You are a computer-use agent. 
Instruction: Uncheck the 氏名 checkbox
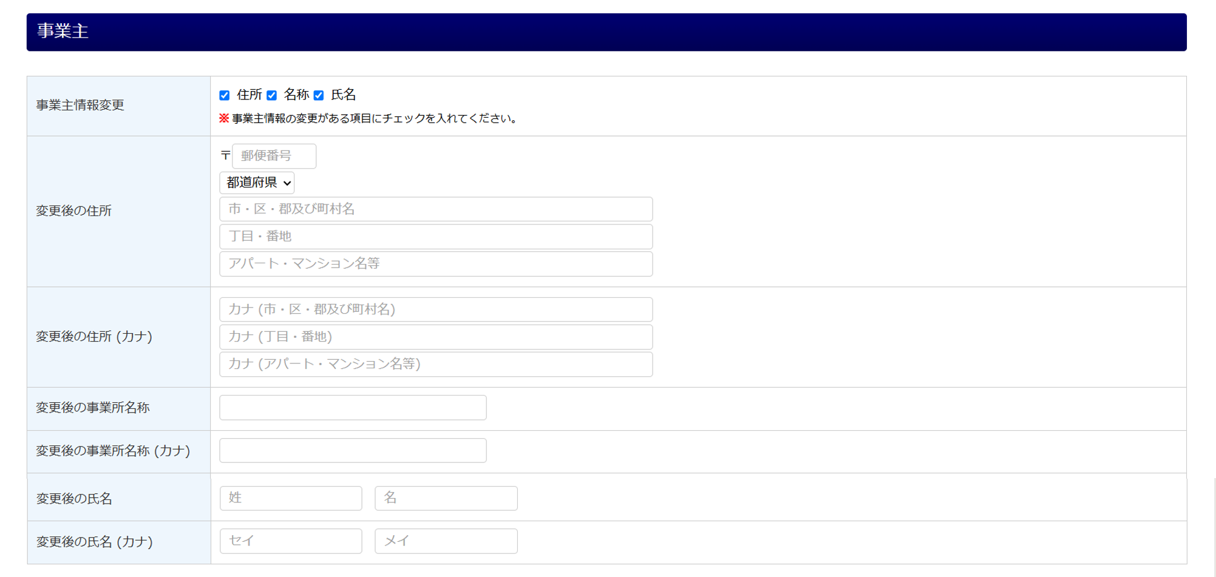[319, 95]
